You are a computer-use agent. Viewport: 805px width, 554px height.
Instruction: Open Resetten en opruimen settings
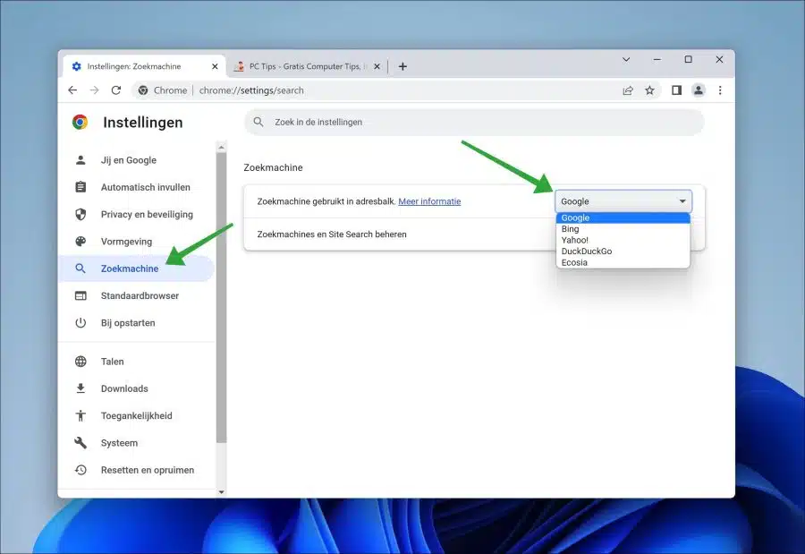[136, 470]
